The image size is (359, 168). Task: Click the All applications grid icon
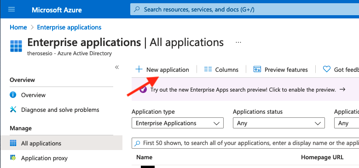[13, 143]
